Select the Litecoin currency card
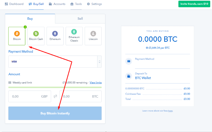212x132 pixels. 93,36
